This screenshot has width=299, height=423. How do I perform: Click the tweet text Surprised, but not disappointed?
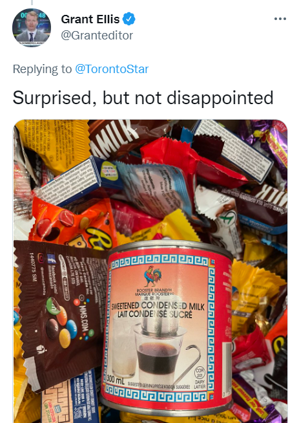143,98
